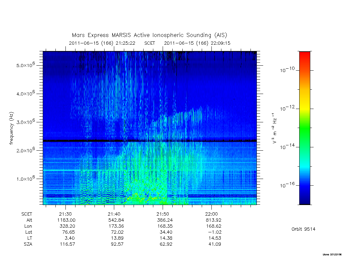Click the 10⁻¹⁴ colorbar tick label
The height and width of the screenshot is (256, 342).
pyautogui.click(x=287, y=147)
